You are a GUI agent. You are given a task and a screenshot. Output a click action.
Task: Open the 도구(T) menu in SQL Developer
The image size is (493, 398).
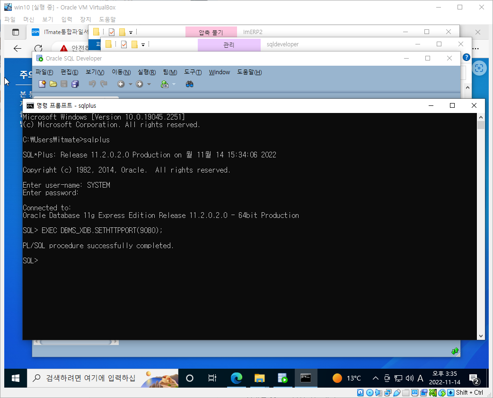193,72
